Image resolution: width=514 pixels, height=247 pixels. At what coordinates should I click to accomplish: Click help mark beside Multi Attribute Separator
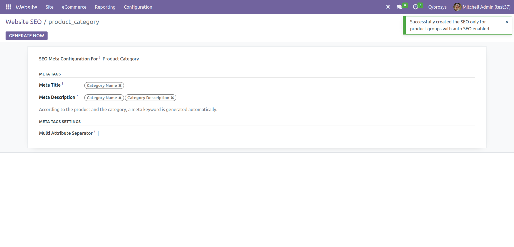pyautogui.click(x=95, y=132)
